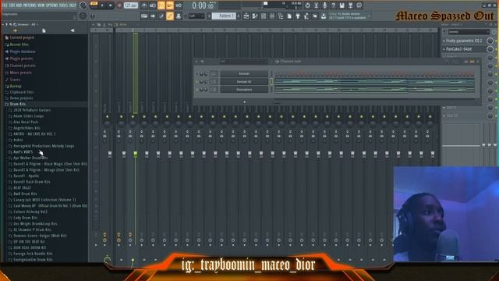This screenshot has width=499, height=281.
Task: Open the EDIT menu
Action: point(12,5)
